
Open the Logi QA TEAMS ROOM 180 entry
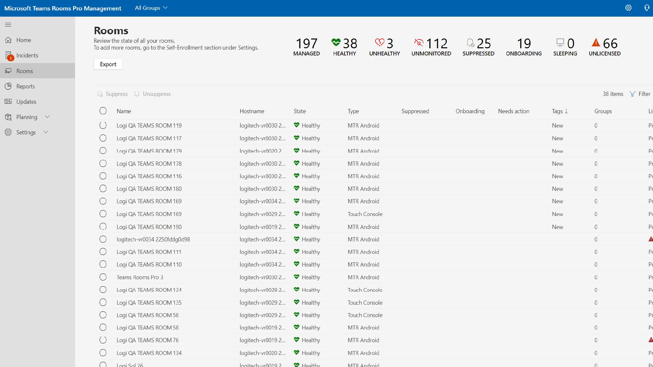[x=149, y=189]
